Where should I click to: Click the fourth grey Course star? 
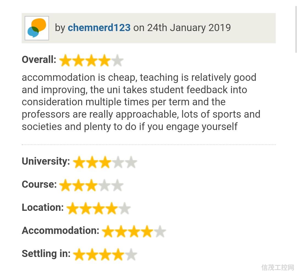click(x=105, y=185)
